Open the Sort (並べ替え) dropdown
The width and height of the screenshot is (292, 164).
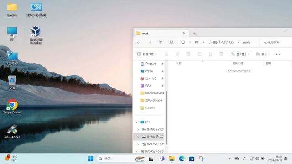[240, 54]
